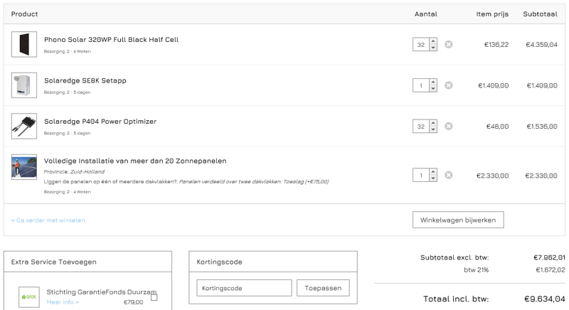This screenshot has width=569, height=310.
Task: Open Solaredge SE8K Setapp product link
Action: click(x=85, y=80)
